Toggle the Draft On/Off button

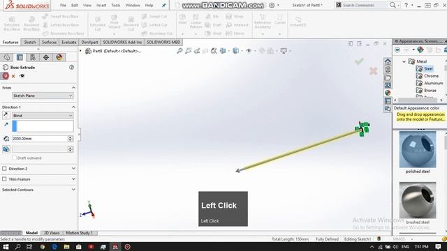tap(6, 149)
